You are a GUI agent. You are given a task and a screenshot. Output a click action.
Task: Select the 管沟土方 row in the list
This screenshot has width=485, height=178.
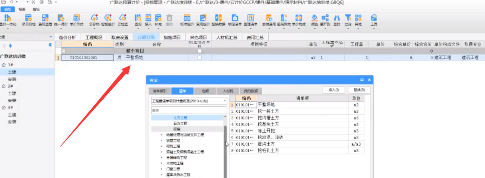(297, 144)
